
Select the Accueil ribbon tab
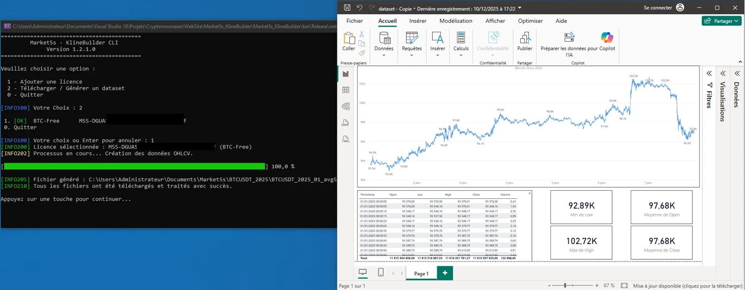pos(387,21)
